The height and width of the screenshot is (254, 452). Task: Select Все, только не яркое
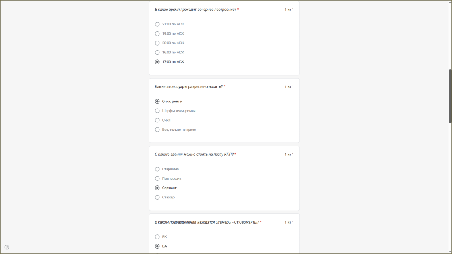coord(157,130)
